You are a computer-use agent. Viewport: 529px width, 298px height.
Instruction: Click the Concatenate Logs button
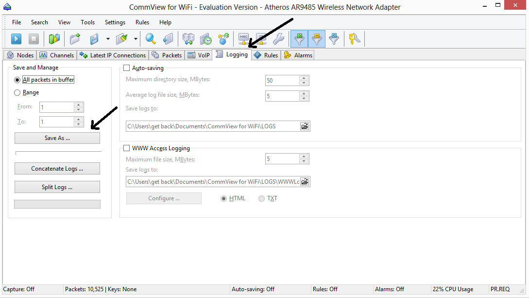pos(57,168)
